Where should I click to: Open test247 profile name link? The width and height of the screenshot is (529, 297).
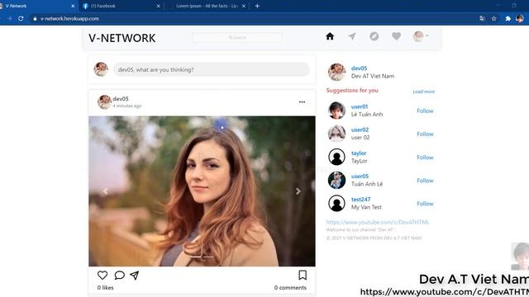point(360,200)
